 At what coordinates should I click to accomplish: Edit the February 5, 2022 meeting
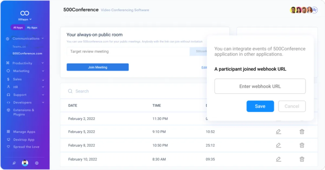tap(278, 132)
